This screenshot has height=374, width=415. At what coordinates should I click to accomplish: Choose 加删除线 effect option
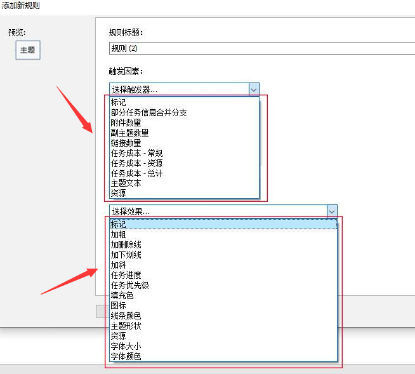click(x=223, y=244)
